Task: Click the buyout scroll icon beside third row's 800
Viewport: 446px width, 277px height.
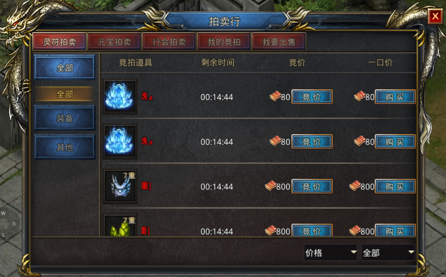Action: (355, 186)
